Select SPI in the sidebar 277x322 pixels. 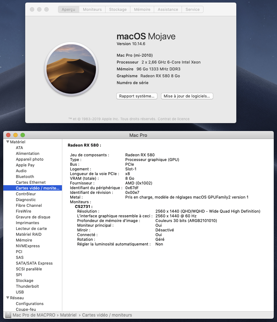point(19,274)
